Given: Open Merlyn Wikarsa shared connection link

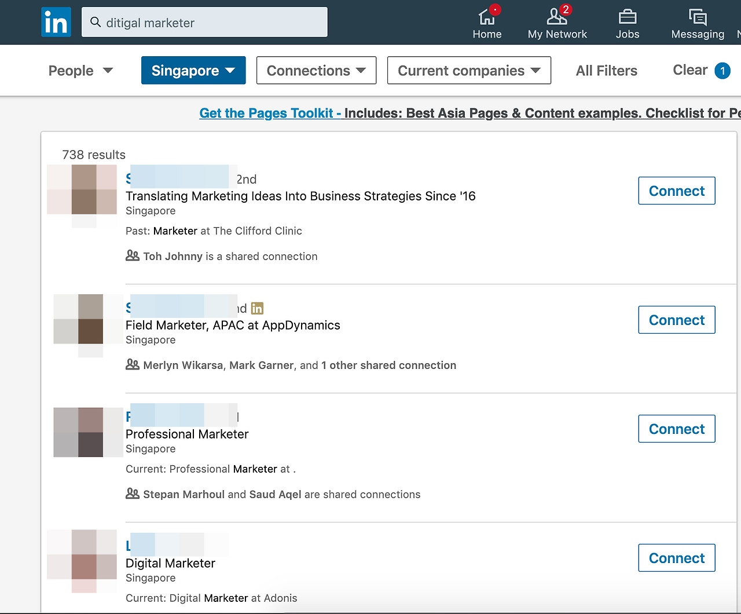Looking at the screenshot, I should tap(183, 365).
